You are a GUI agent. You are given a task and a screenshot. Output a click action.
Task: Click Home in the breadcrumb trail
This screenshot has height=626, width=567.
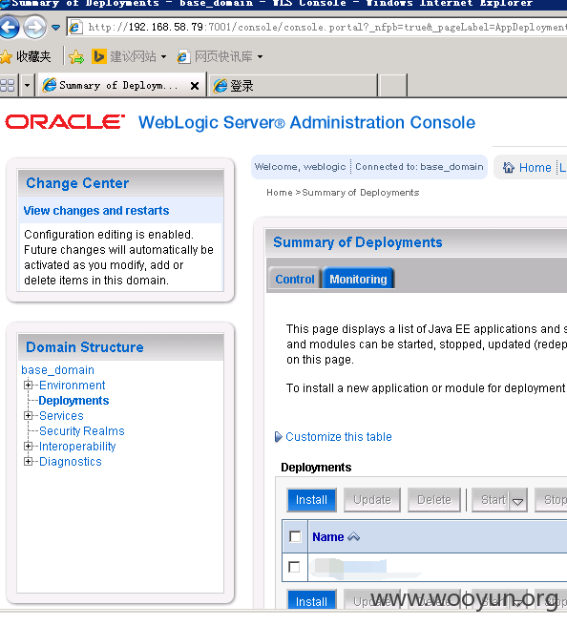(x=280, y=193)
